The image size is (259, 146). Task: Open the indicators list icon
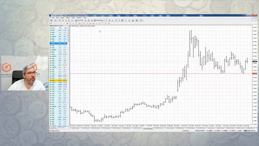[133, 20]
